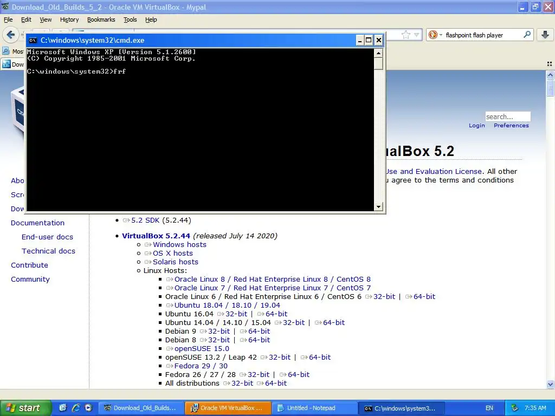The width and height of the screenshot is (555, 416).
Task: Open the Tools menu
Action: pyautogui.click(x=130, y=20)
